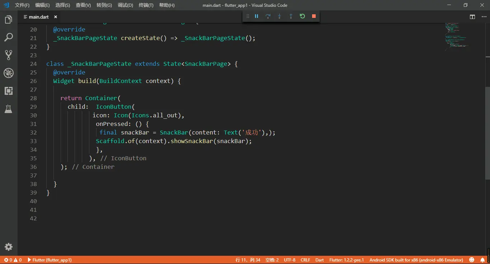The width and height of the screenshot is (490, 264).
Task: Open the Search view in activity bar
Action: point(9,37)
